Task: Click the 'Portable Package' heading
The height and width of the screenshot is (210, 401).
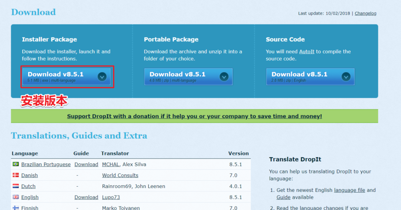Action: tap(171, 40)
